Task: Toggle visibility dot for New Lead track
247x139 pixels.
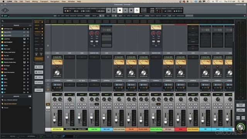Action: 28,49
